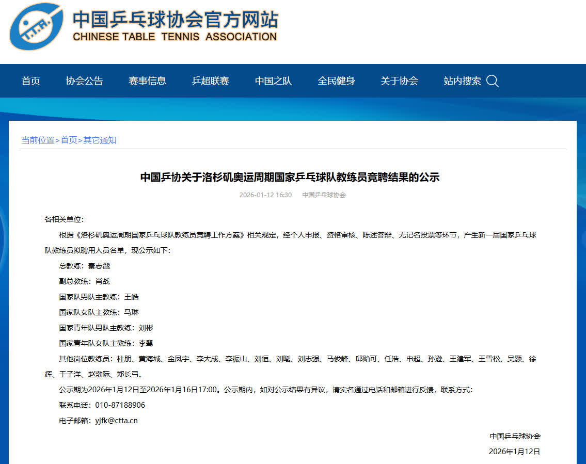Click the gray 中国乒乓球协会 source label under title

[x=324, y=195]
